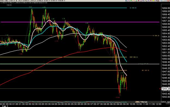Click the 12:00 time axis label
This screenshot has width=170, height=107.
[x=158, y=104]
